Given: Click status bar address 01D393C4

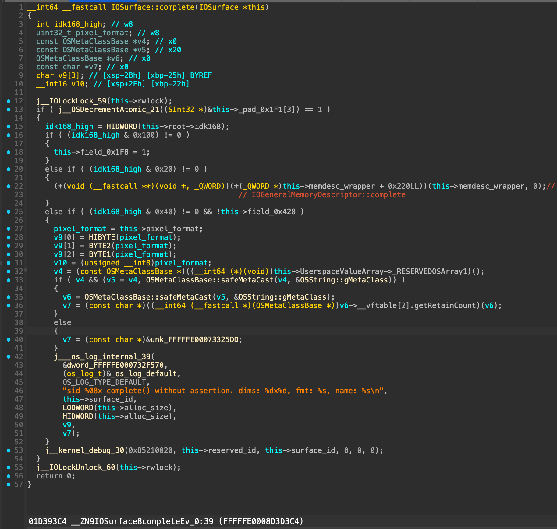Looking at the screenshot, I should coord(48,521).
